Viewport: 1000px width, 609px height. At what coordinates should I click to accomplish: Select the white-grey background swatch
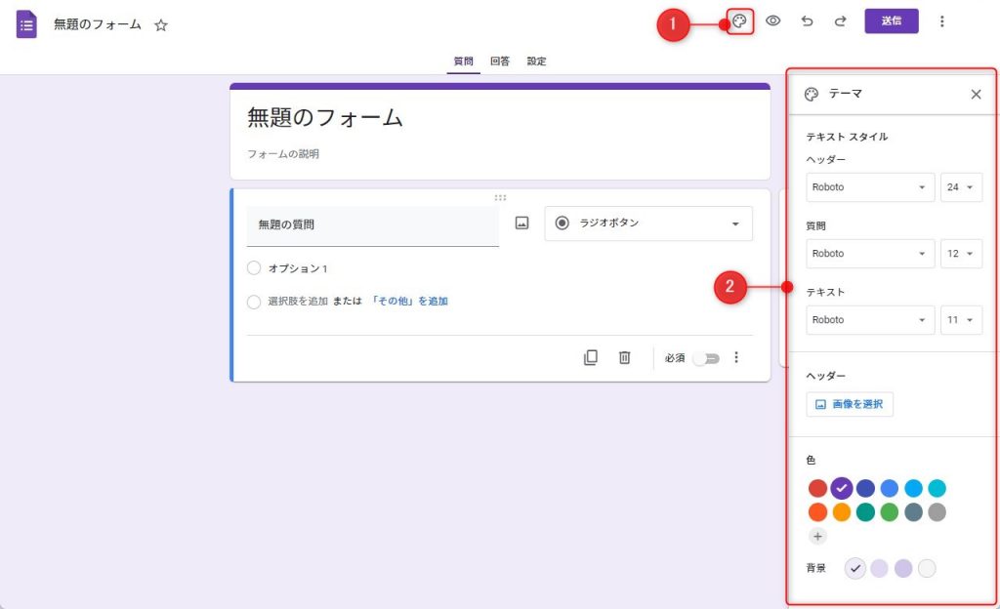(927, 568)
